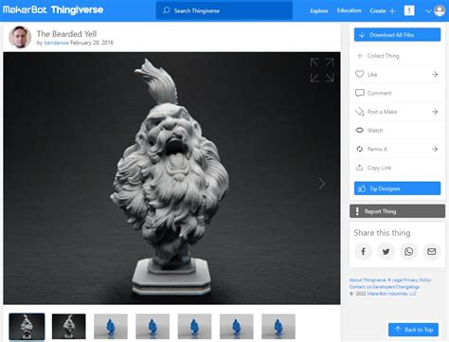449x342 pixels.
Task: Click the plus icon beside Create
Action: pos(392,11)
